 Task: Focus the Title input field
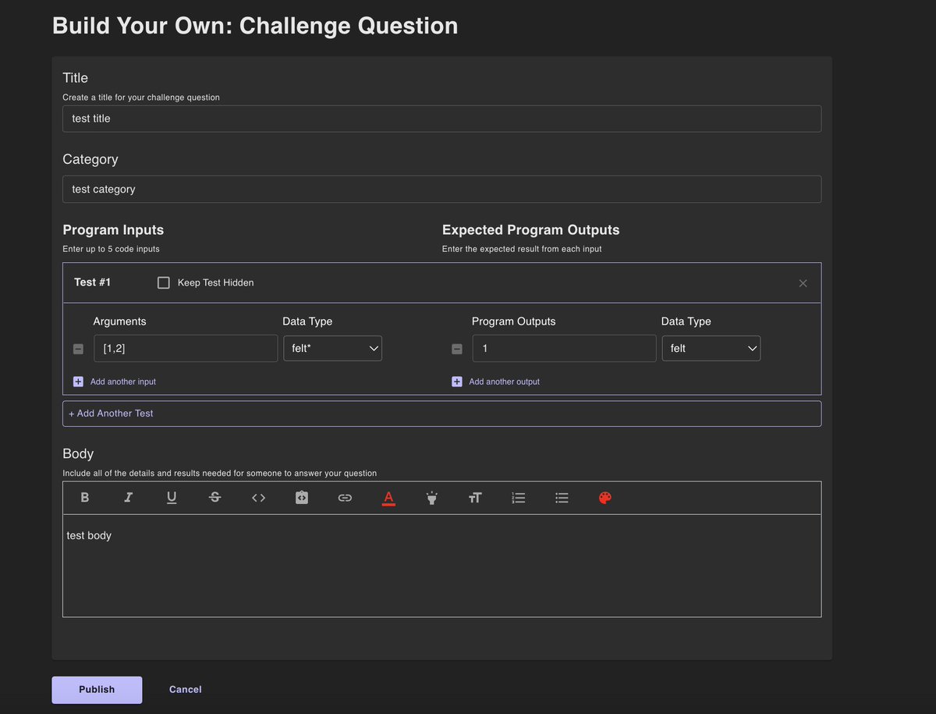tap(441, 119)
